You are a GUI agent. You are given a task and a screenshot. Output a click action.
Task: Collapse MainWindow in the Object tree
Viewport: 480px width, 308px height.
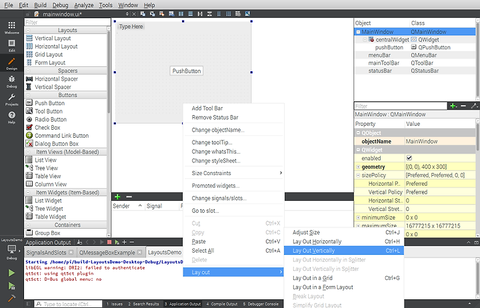[358, 32]
